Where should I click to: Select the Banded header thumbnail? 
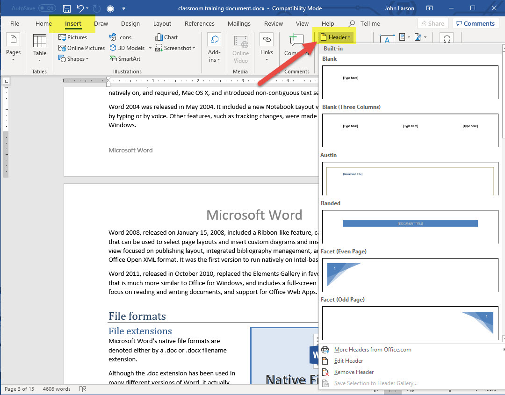(410, 226)
